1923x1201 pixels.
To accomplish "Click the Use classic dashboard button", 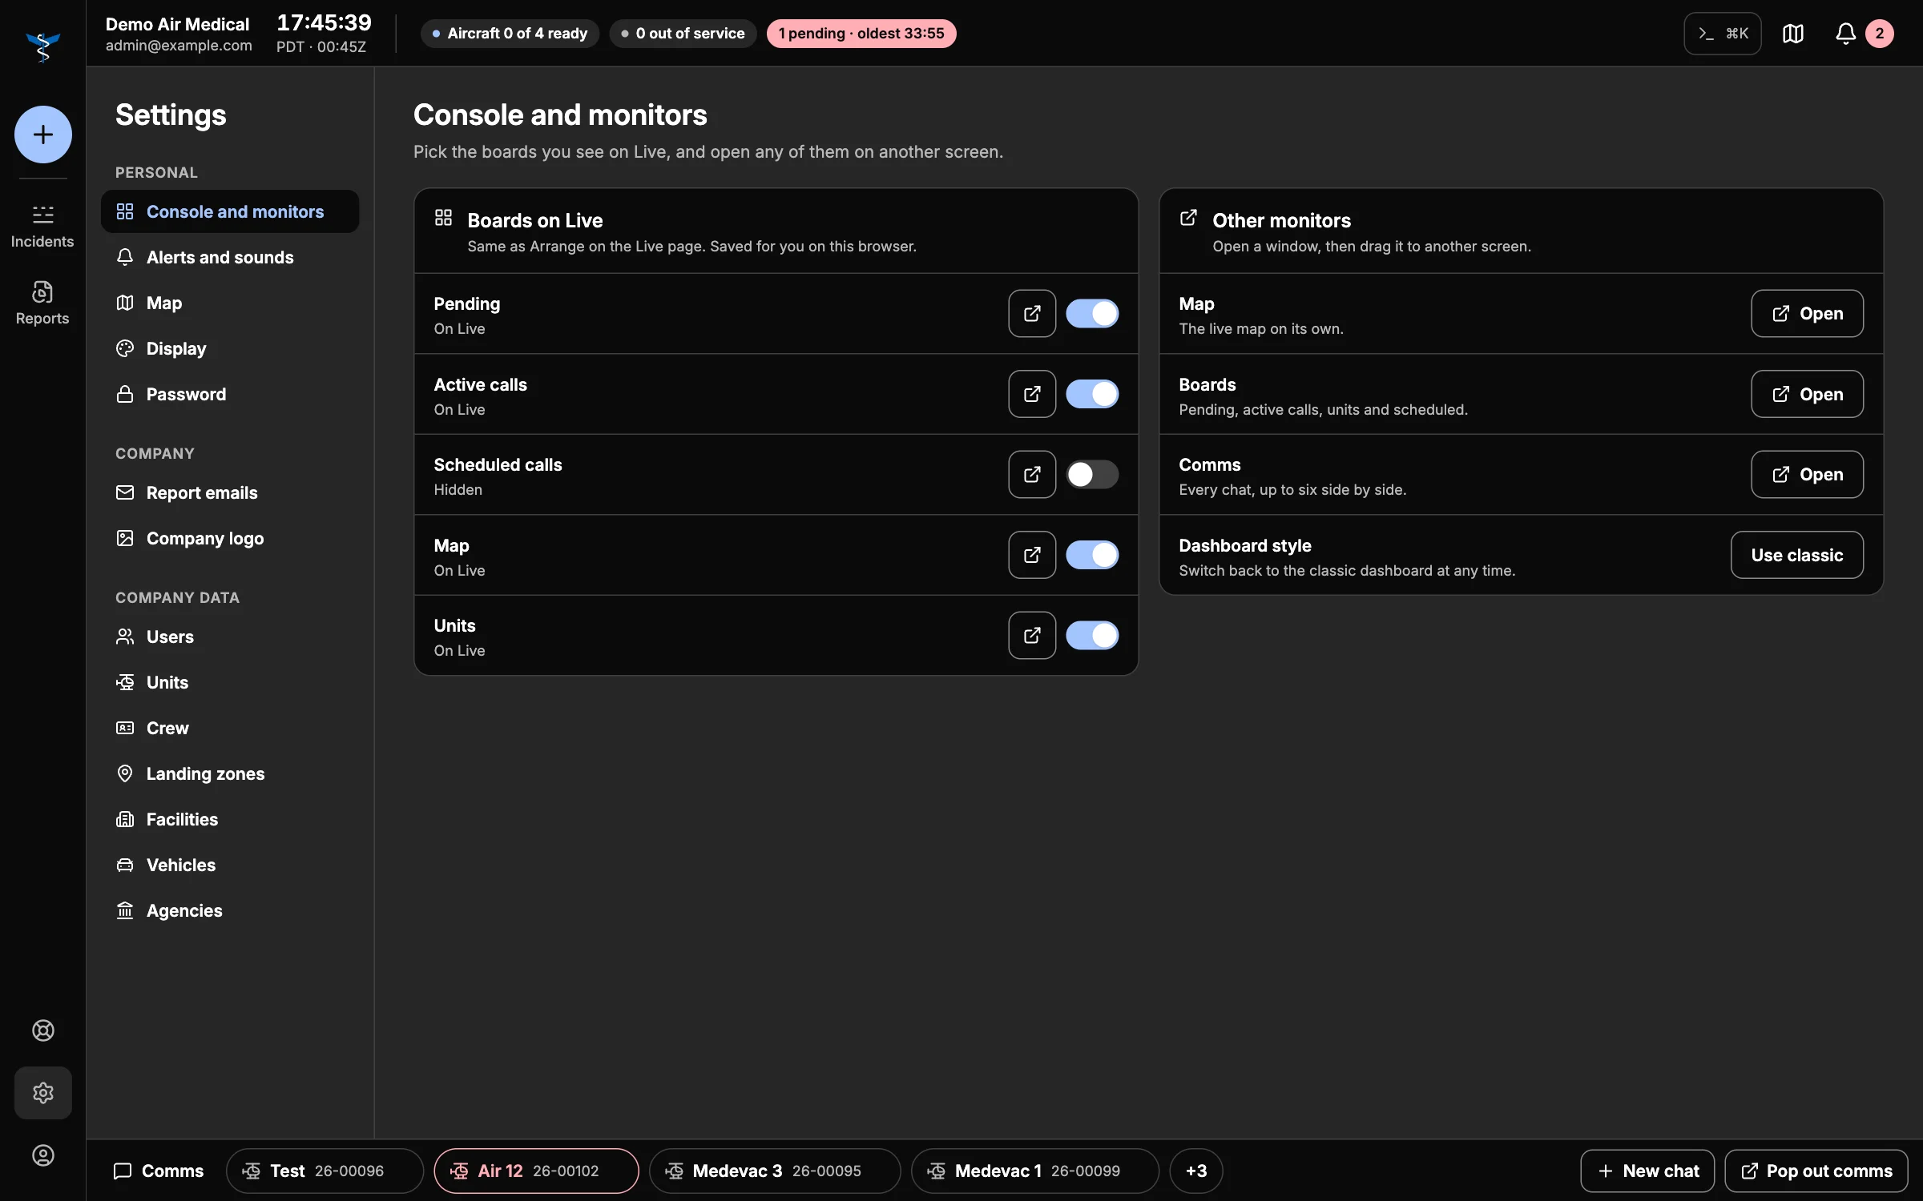I will click(x=1796, y=555).
